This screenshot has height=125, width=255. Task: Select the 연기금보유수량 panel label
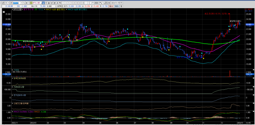coord(20,95)
